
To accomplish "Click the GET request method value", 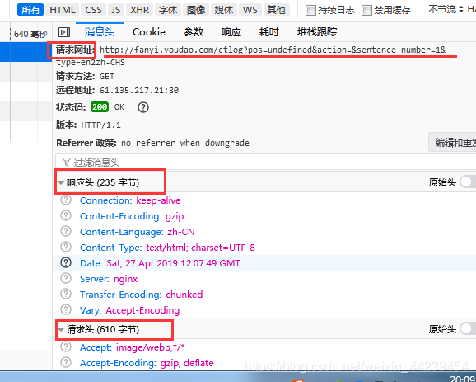I will pos(107,77).
